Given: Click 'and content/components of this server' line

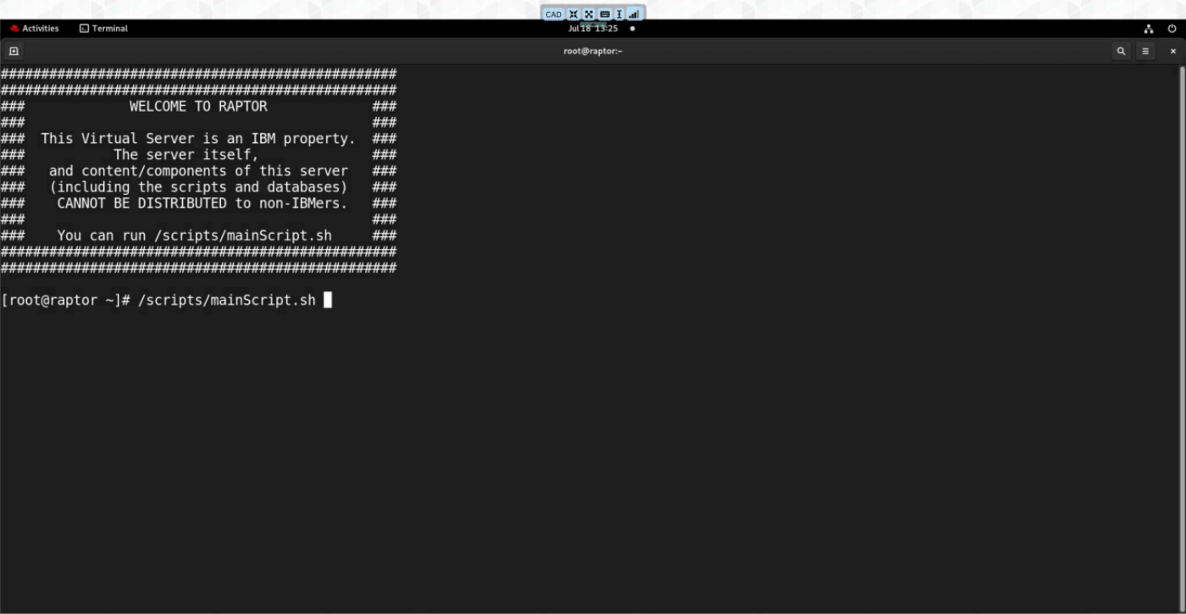Looking at the screenshot, I should point(198,170).
